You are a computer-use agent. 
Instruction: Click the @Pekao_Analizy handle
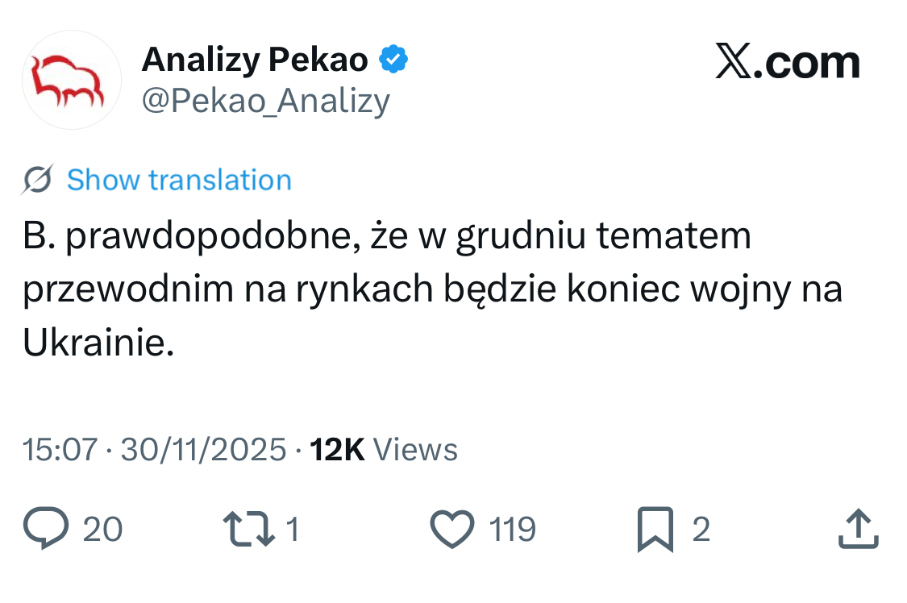click(x=266, y=102)
